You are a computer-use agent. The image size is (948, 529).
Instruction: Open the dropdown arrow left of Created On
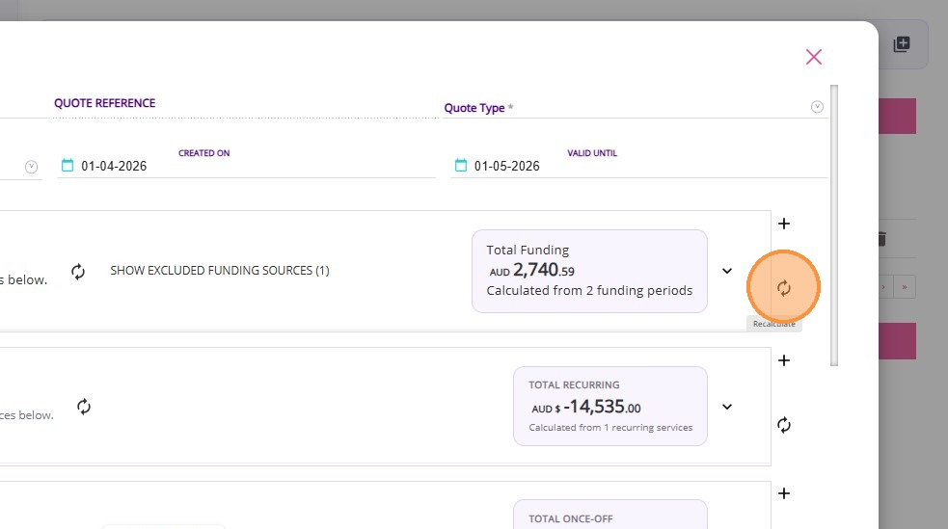pos(31,167)
